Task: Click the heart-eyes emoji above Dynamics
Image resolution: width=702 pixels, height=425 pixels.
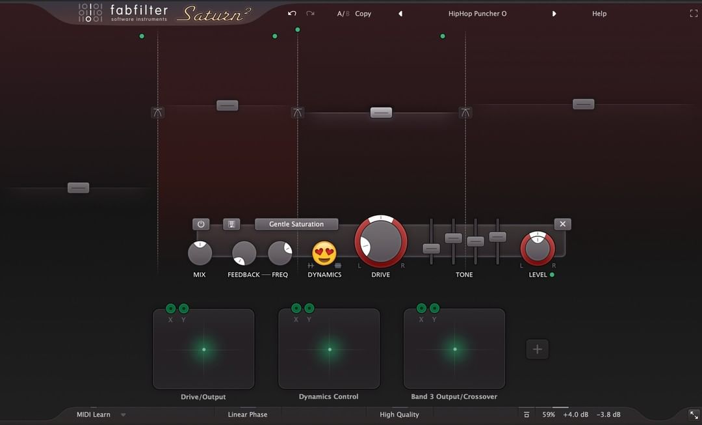Action: [x=324, y=253]
